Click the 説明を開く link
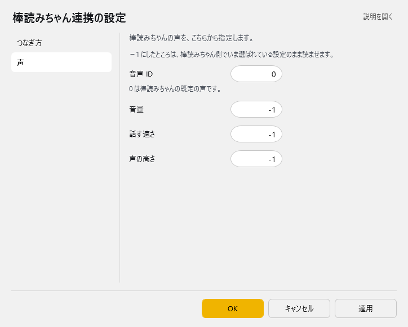Screen dimensions: 408x327 378,17
